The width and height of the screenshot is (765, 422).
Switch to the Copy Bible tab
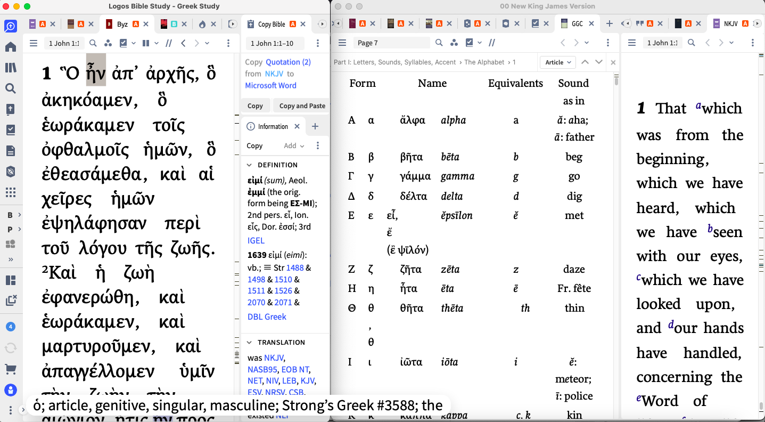point(271,24)
